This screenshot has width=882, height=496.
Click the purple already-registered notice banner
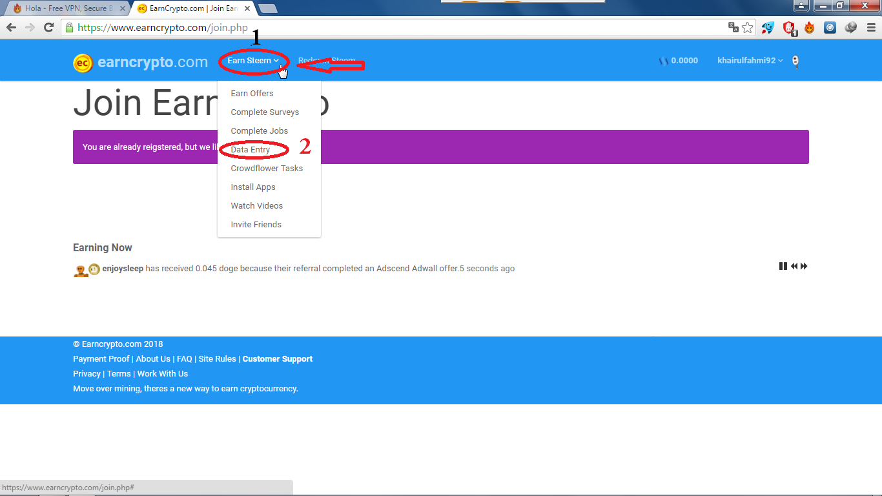[x=441, y=147]
